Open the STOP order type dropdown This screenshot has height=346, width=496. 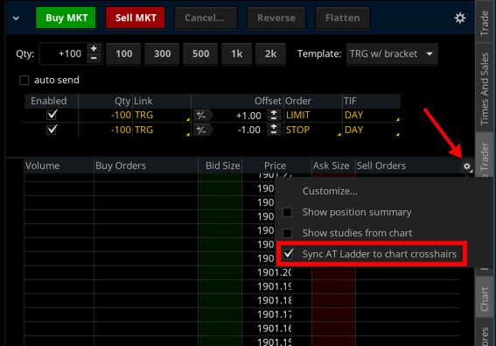click(313, 130)
